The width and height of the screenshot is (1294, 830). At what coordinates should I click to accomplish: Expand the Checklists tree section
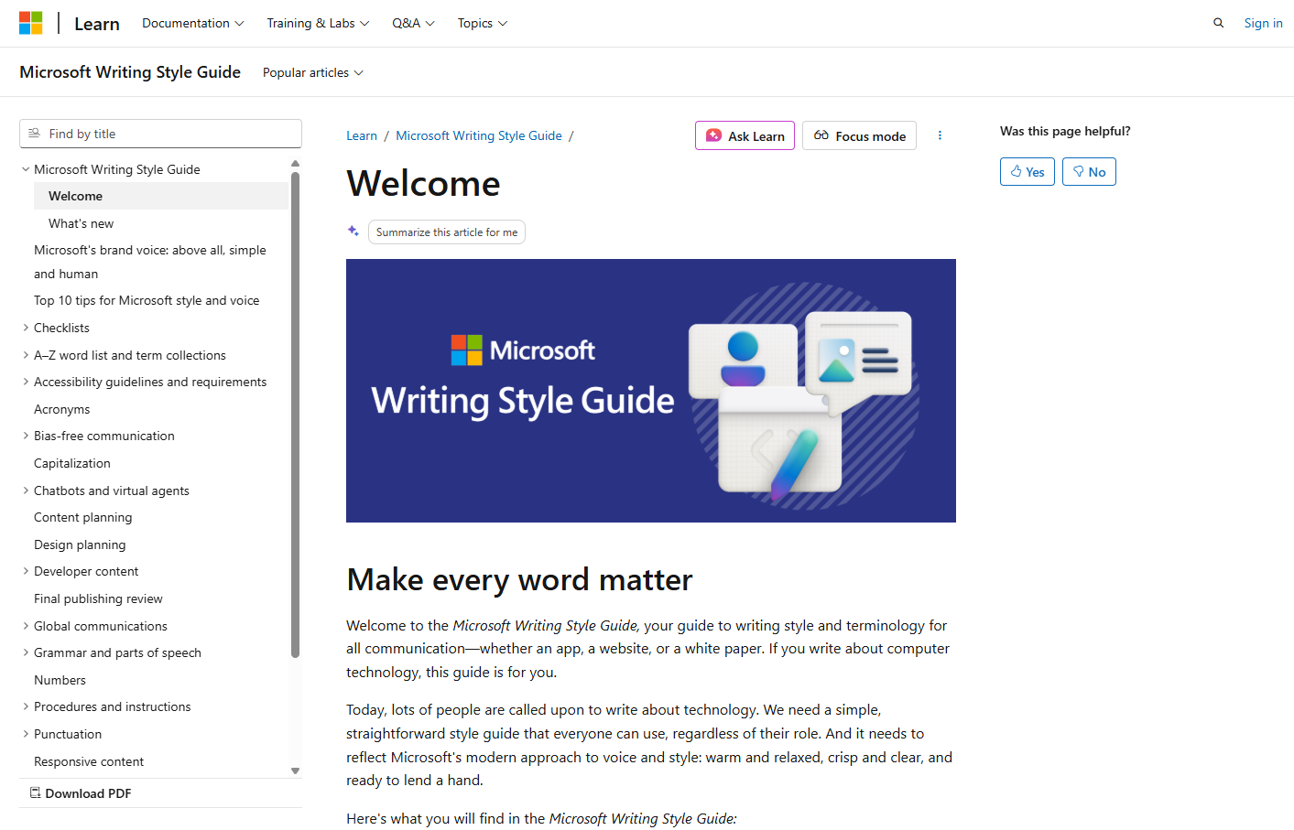tap(26, 328)
